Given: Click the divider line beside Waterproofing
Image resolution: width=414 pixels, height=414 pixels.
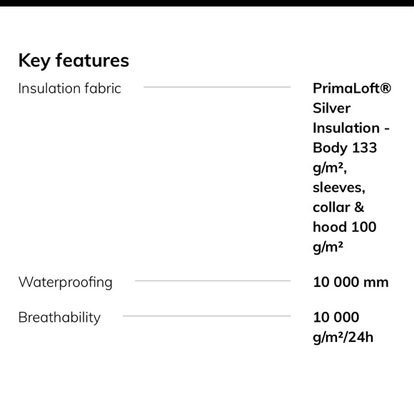Looking at the screenshot, I should point(213,281).
